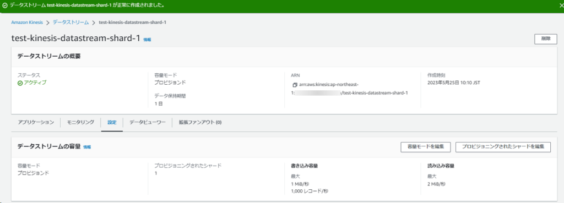Image resolution: width=564 pixels, height=203 pixels.
Task: Open 情報 link beside stream title
Action: 147,40
